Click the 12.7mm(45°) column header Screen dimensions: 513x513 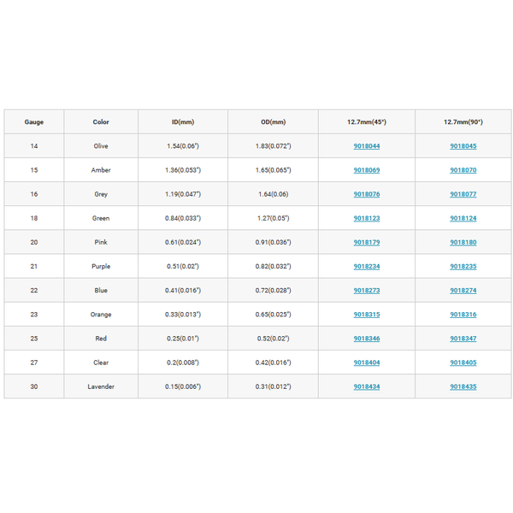(x=367, y=122)
